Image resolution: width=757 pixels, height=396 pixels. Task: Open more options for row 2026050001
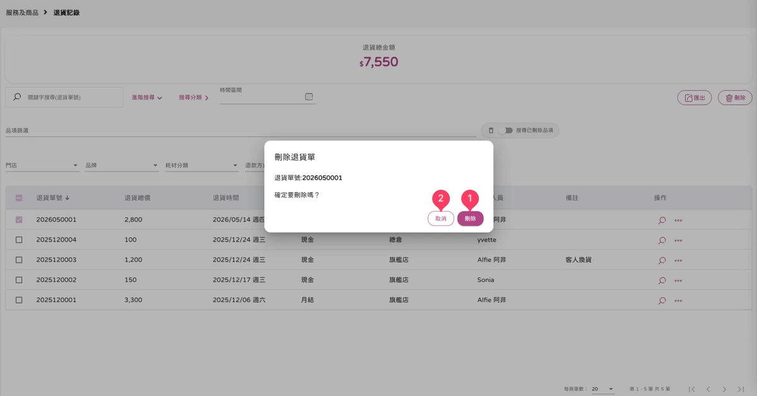[678, 221]
